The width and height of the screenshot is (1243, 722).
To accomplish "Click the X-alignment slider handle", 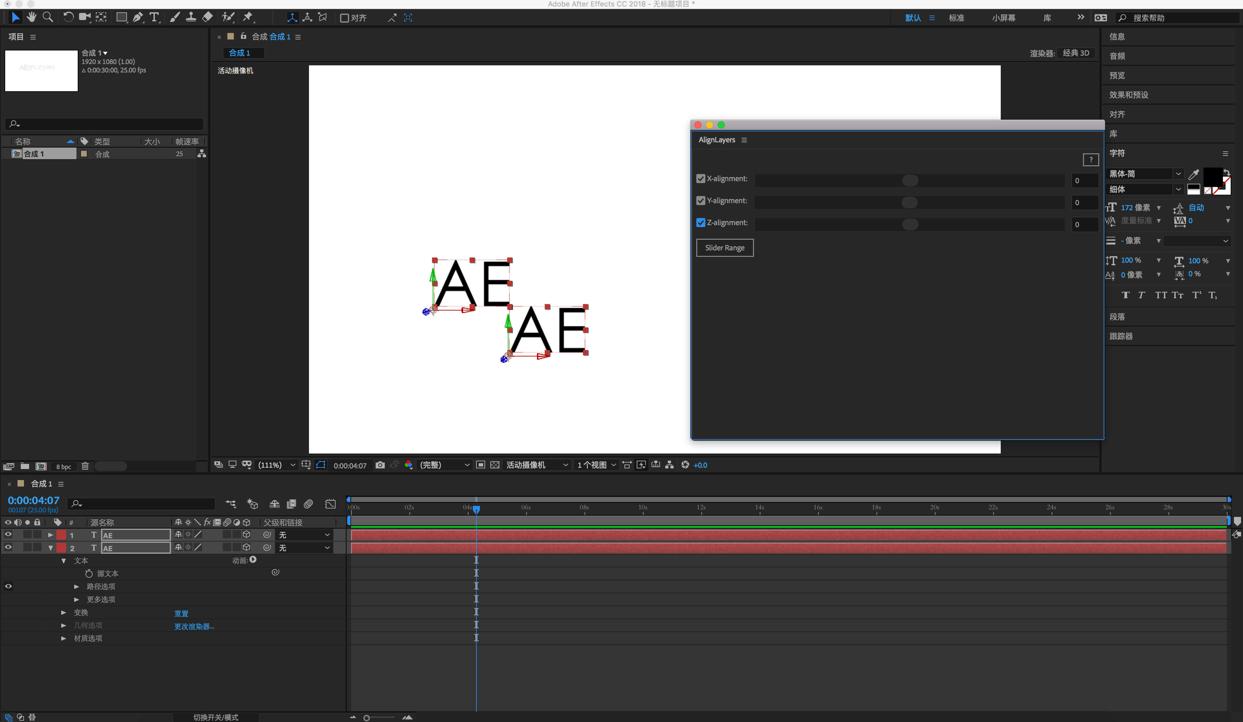I will 909,180.
